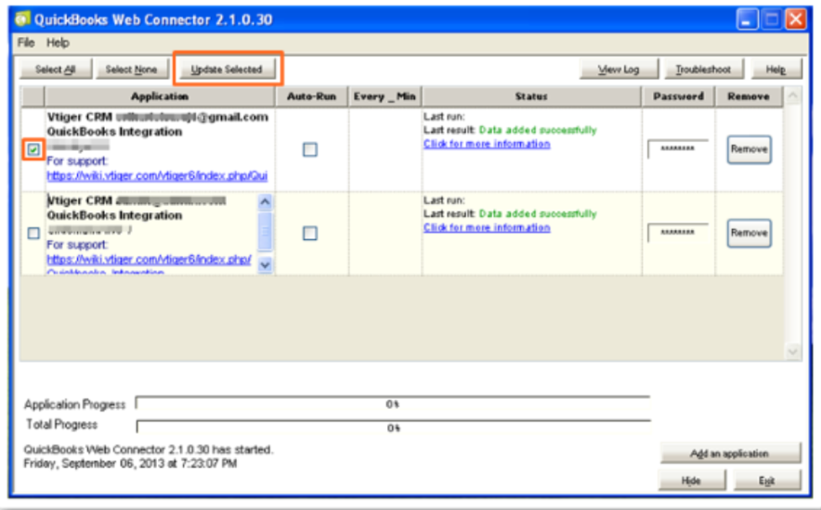Image resolution: width=821 pixels, height=510 pixels.
Task: Check the second Vtiger CRM application checkbox
Action: pyautogui.click(x=33, y=233)
